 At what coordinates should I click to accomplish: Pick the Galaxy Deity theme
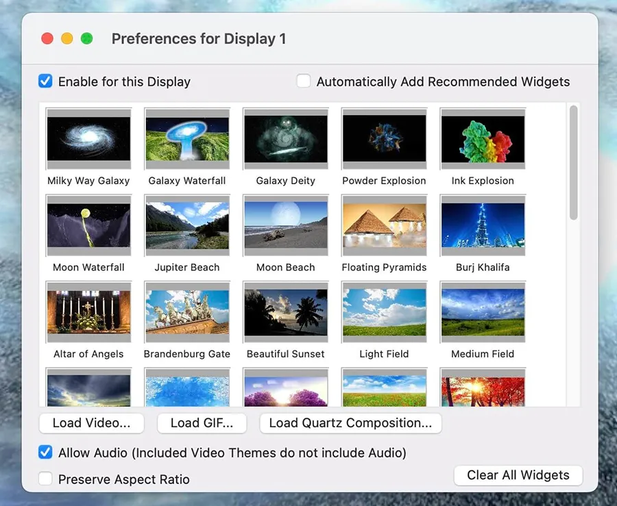click(x=285, y=139)
